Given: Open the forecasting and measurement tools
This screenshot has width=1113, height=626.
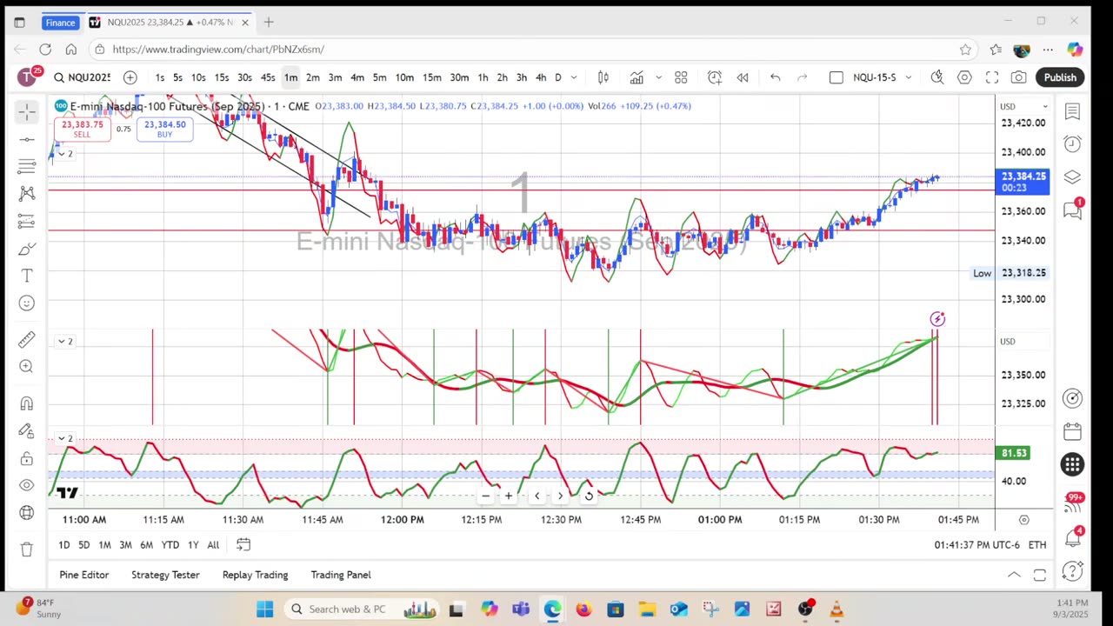Looking at the screenshot, I should pos(27,221).
